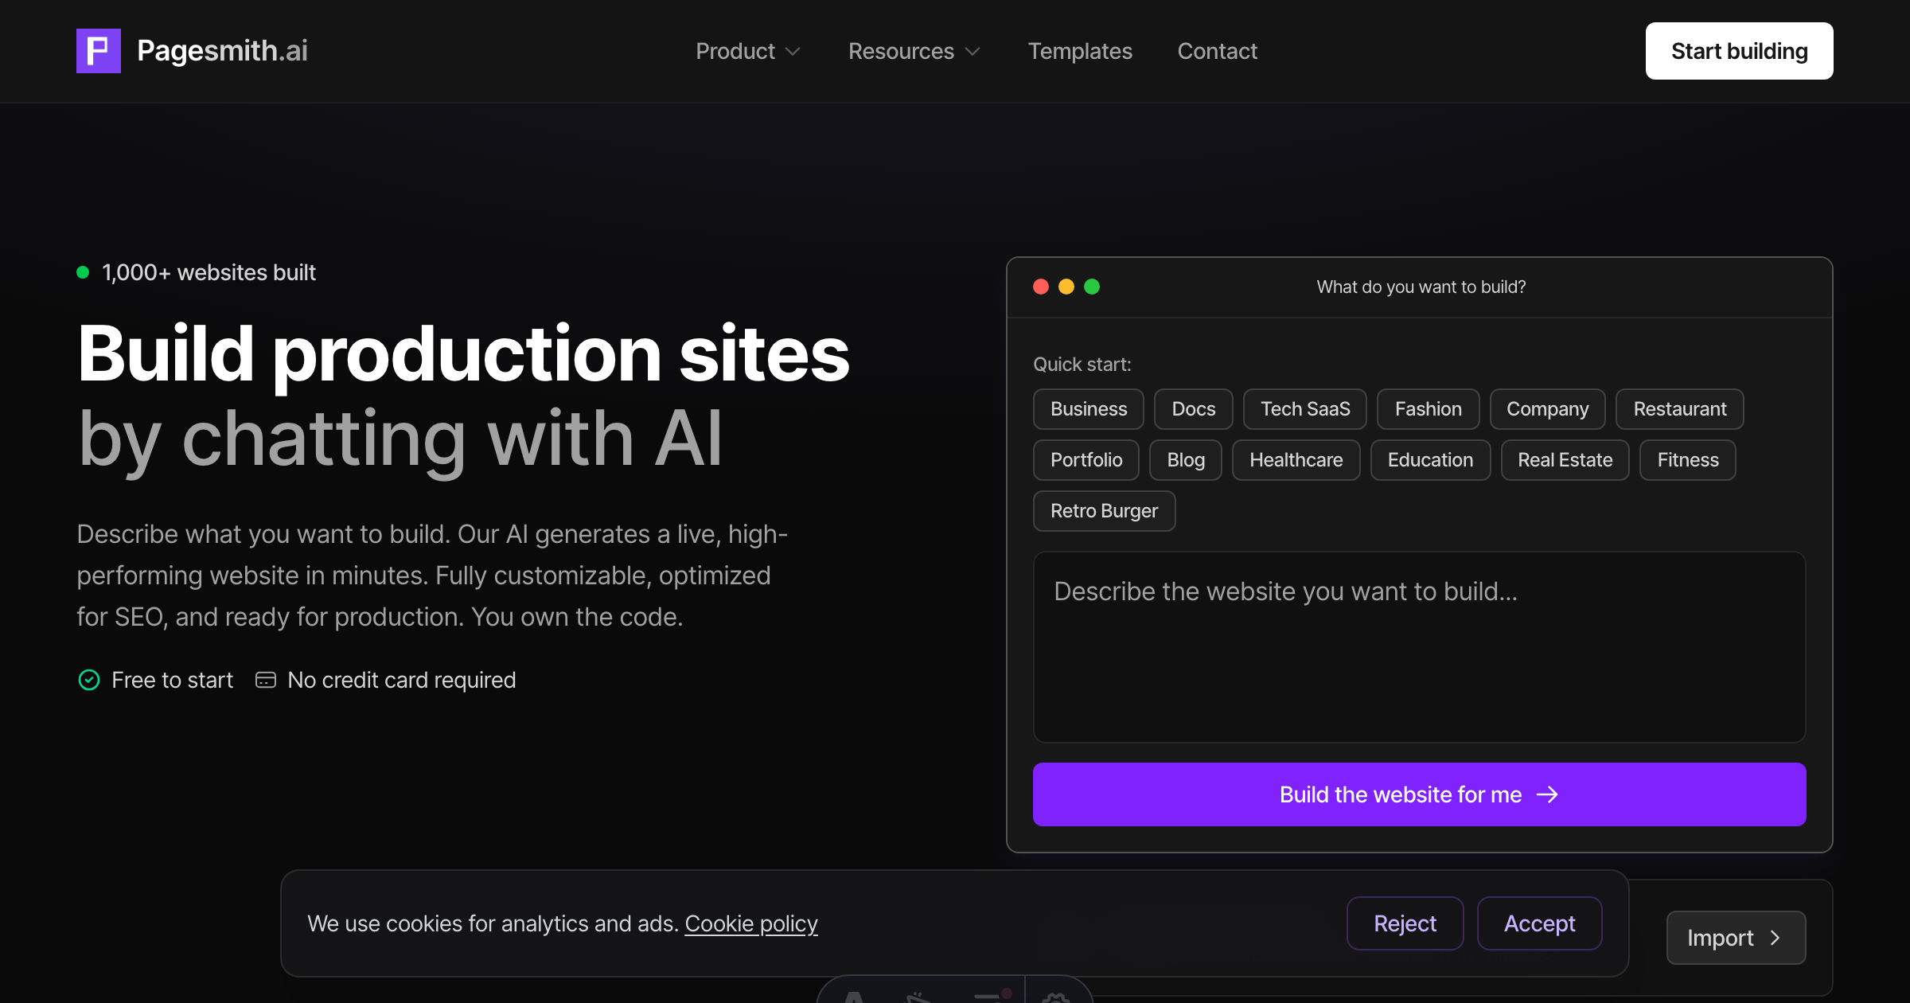Viewport: 1910px width, 1003px height.
Task: Reject the cookies
Action: 1405,923
